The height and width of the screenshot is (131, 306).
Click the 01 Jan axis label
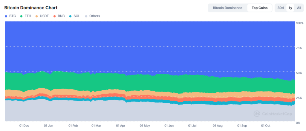click(49, 126)
